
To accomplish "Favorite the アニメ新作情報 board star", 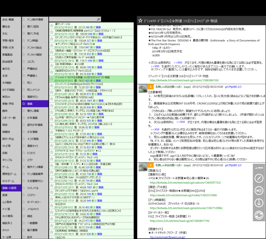I will point(24,20).
